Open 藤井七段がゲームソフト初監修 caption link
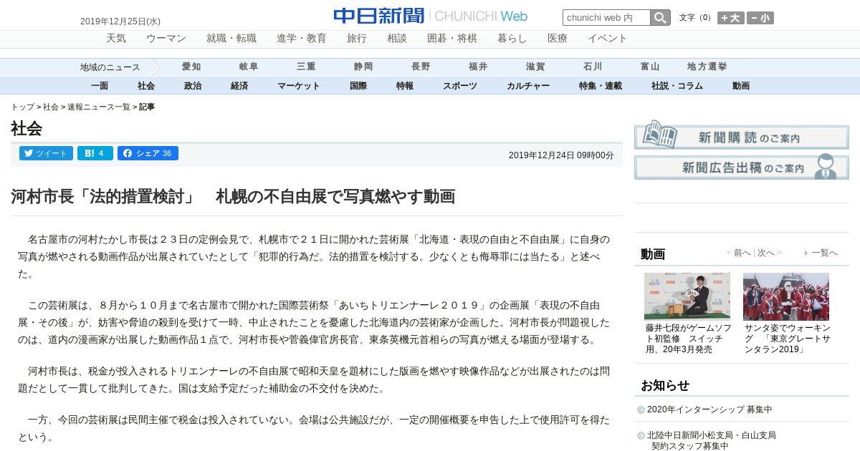860x451 pixels. pyautogui.click(x=688, y=339)
